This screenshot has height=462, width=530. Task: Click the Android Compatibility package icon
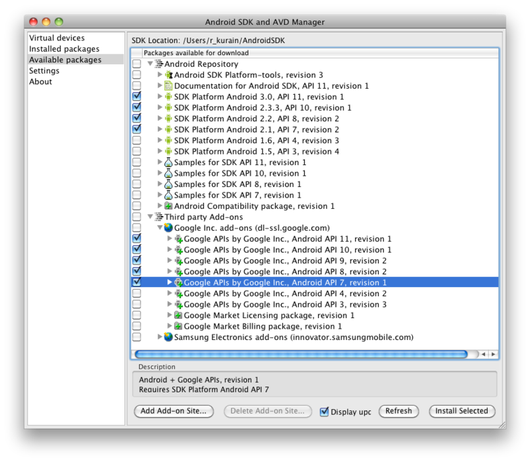pyautogui.click(x=168, y=206)
